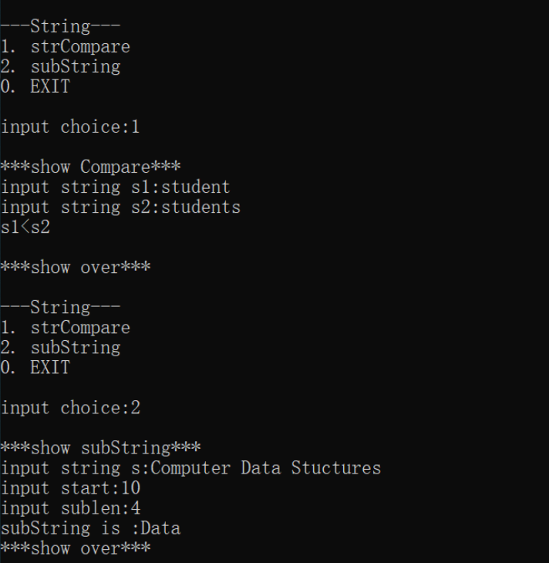Click the "input string s1:student" line
The image size is (549, 563).
[116, 187]
